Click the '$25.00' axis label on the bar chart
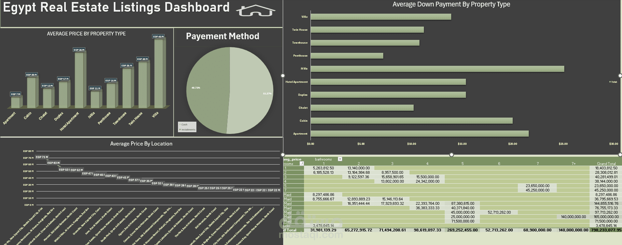This screenshot has width=622, height=245. point(563,144)
